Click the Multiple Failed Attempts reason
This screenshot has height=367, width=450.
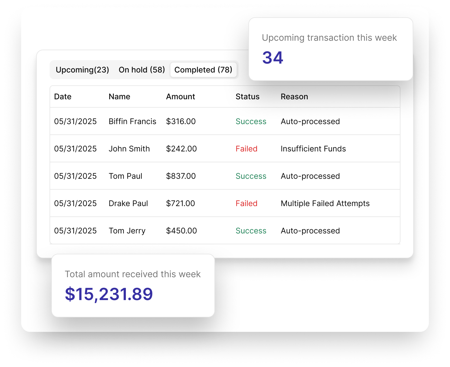pyautogui.click(x=325, y=203)
